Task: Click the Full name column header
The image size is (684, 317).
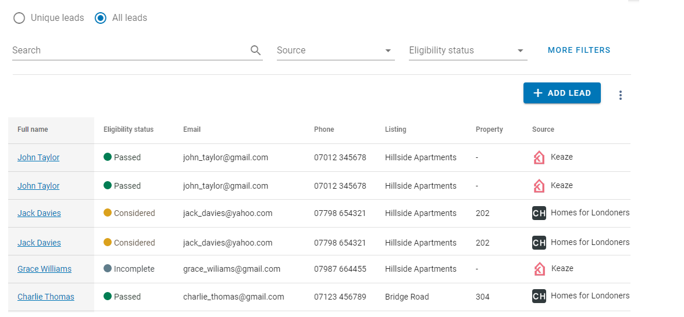Action: click(x=33, y=129)
